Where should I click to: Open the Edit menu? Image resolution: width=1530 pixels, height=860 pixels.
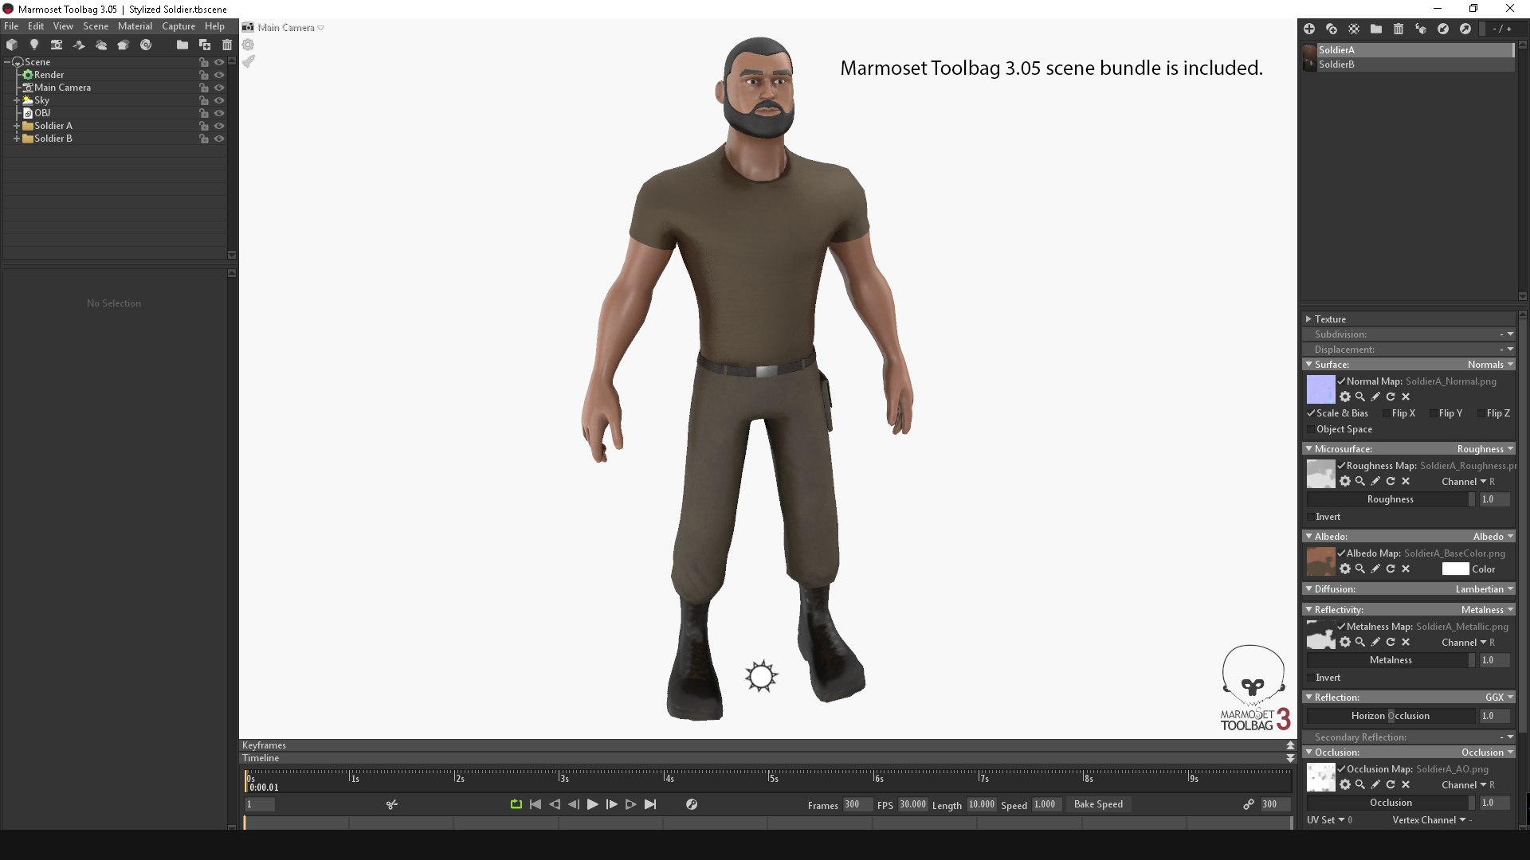(x=36, y=26)
